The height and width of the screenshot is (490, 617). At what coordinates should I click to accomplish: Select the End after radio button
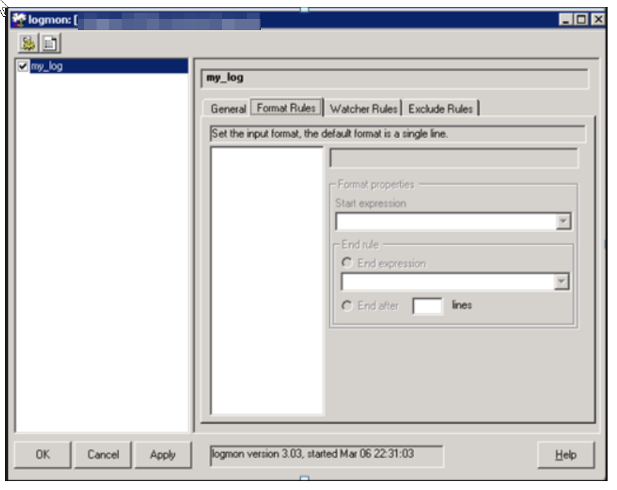346,306
